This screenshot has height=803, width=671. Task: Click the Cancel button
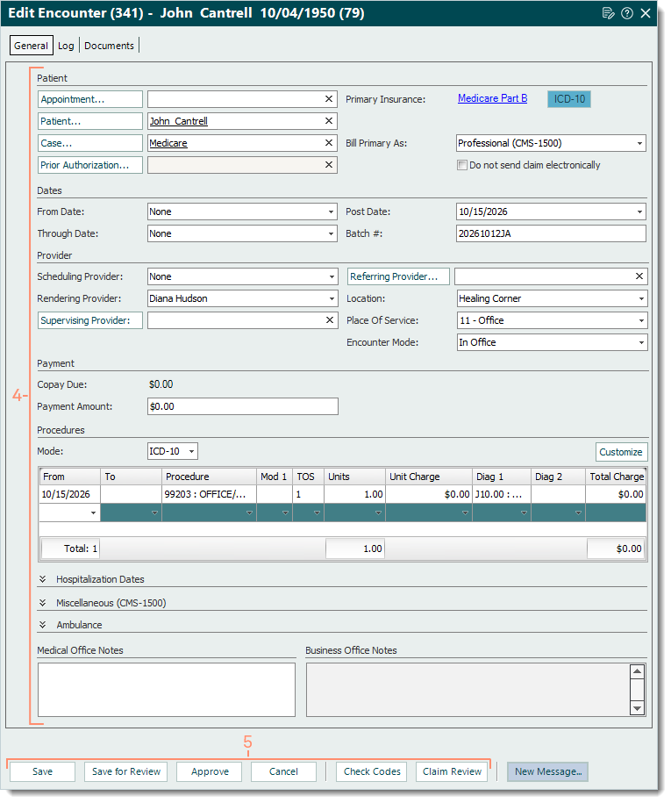(283, 771)
